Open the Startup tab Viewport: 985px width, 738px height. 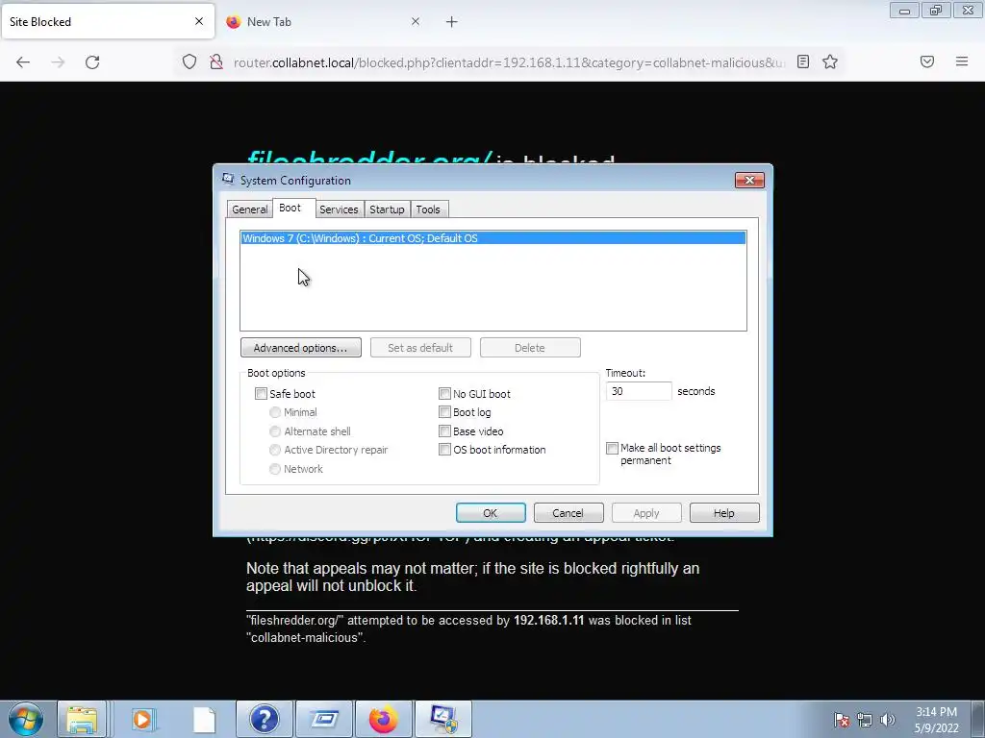click(387, 209)
